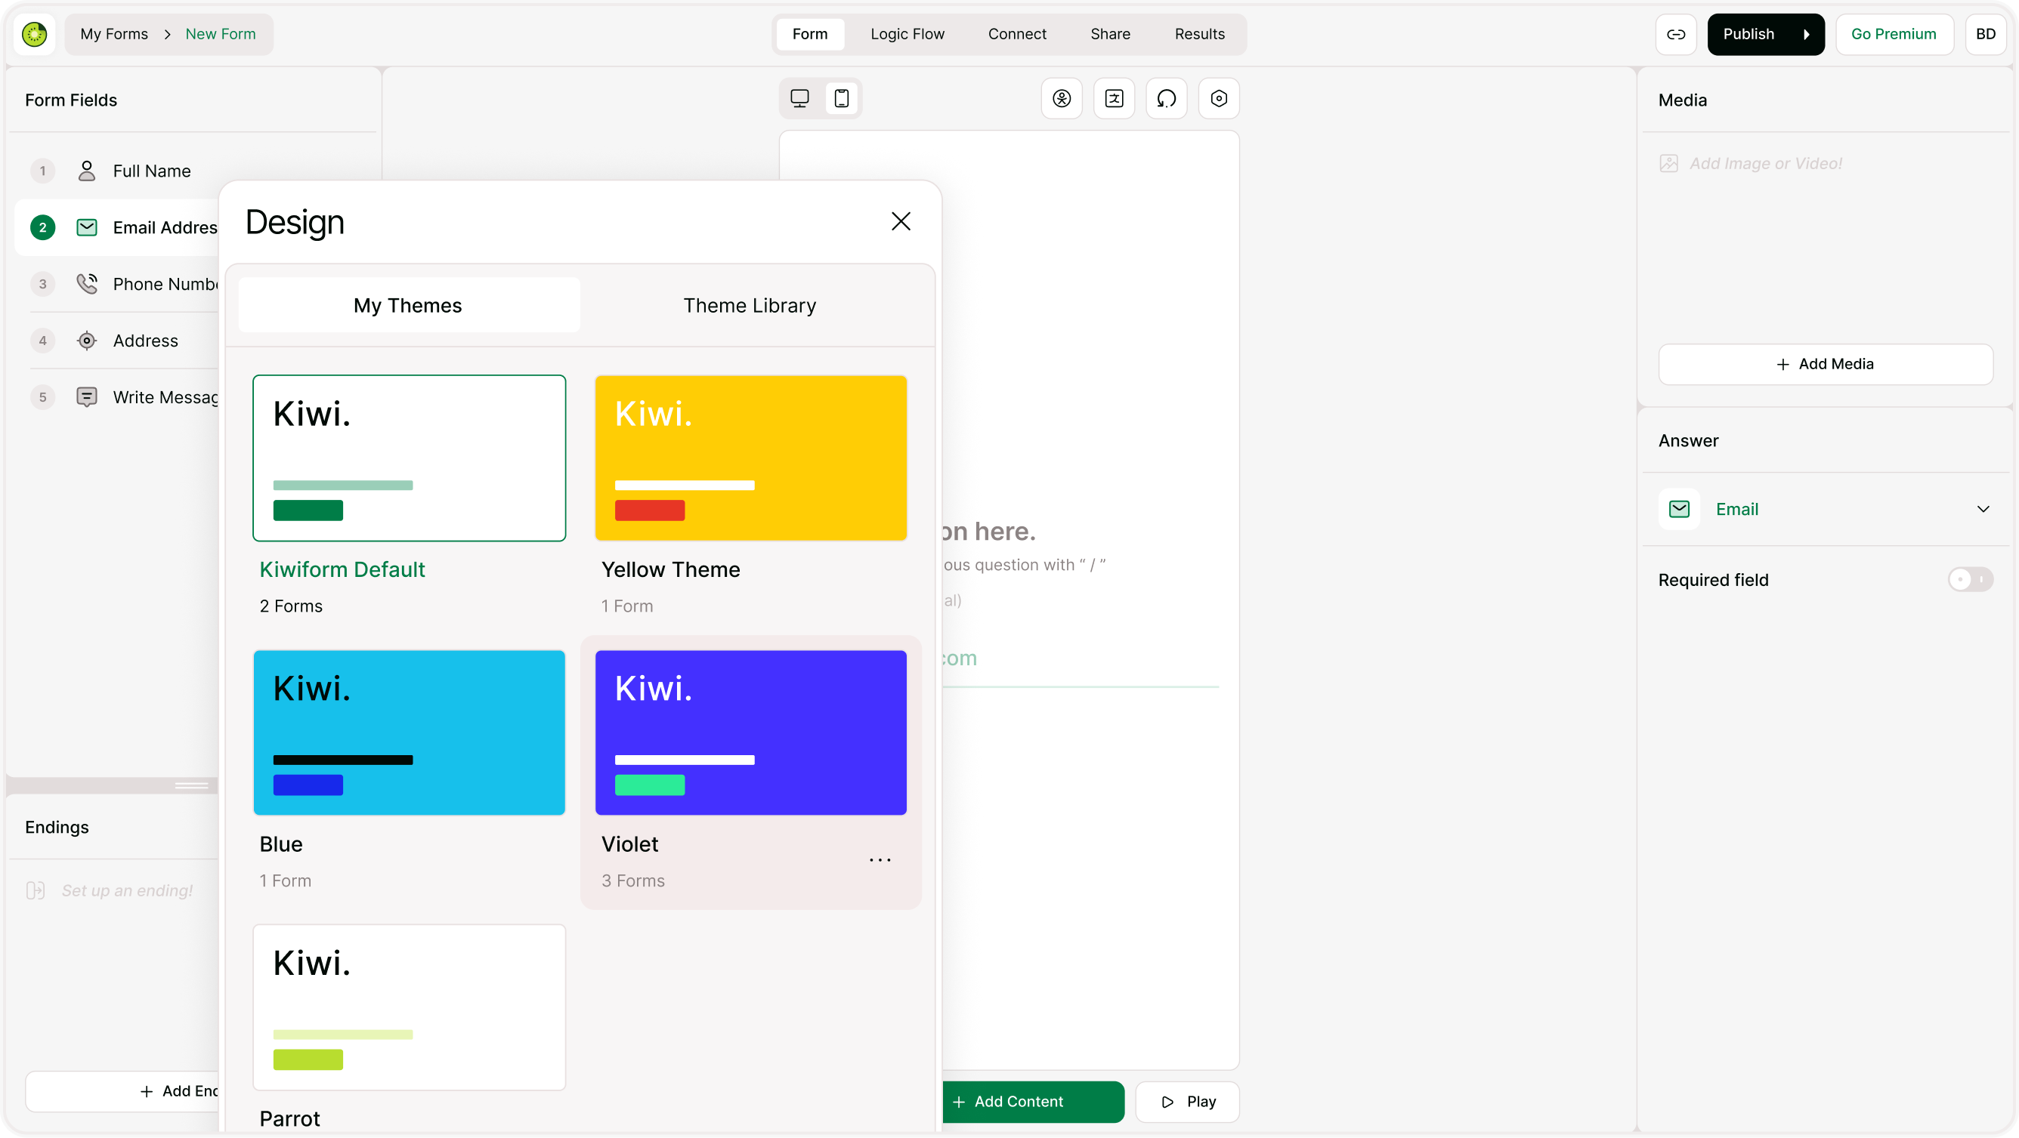Select the My Themes tab
The image size is (2019, 1138).
[408, 304]
